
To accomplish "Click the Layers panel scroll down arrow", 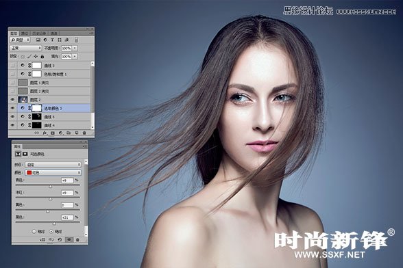I will pos(93,127).
